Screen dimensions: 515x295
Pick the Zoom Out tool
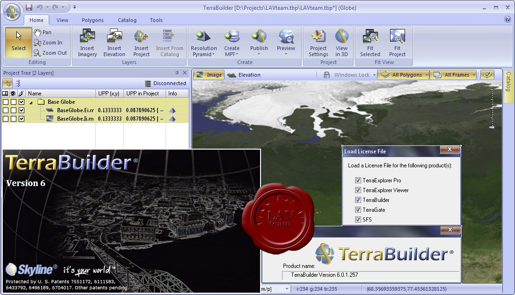[50, 52]
